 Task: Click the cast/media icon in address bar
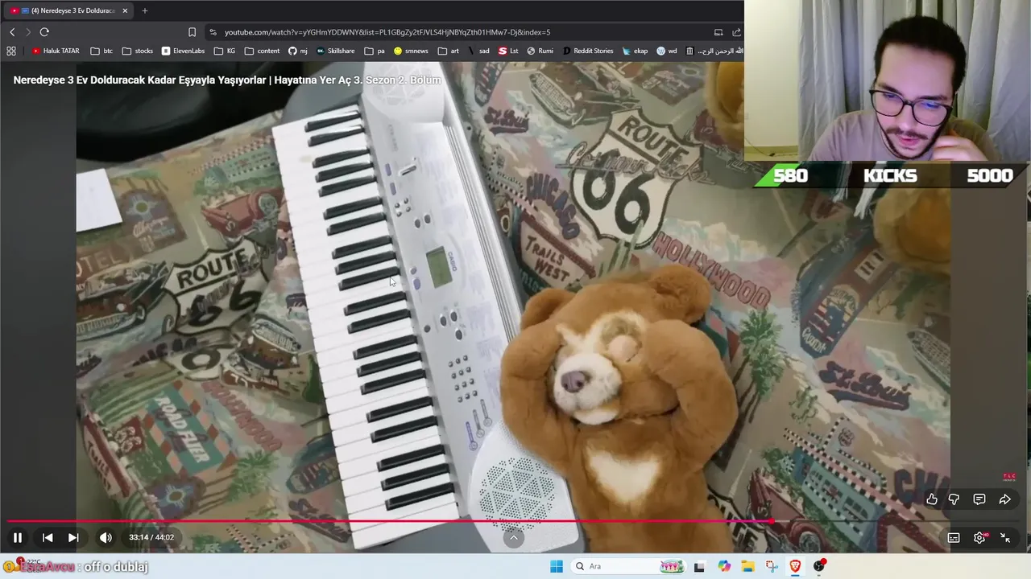718,32
